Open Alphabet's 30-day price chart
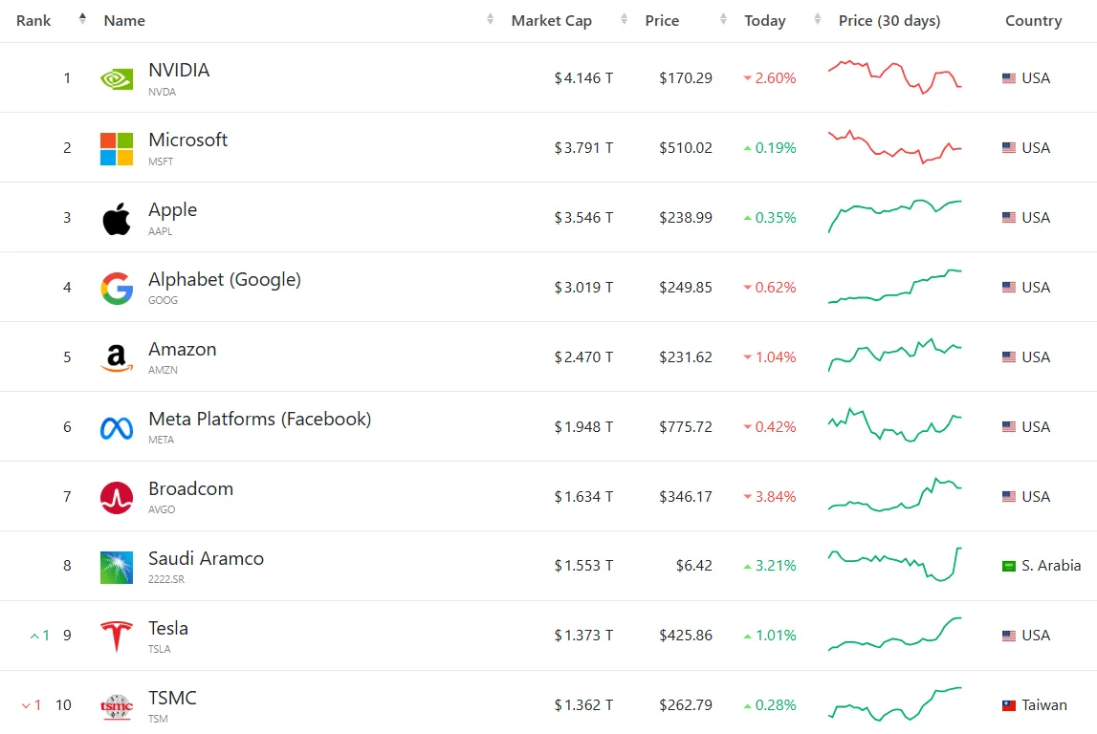 coord(895,287)
